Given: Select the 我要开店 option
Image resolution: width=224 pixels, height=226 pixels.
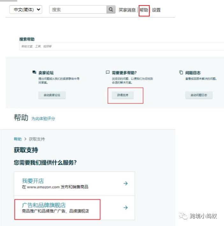Looking at the screenshot, I should 74,183.
